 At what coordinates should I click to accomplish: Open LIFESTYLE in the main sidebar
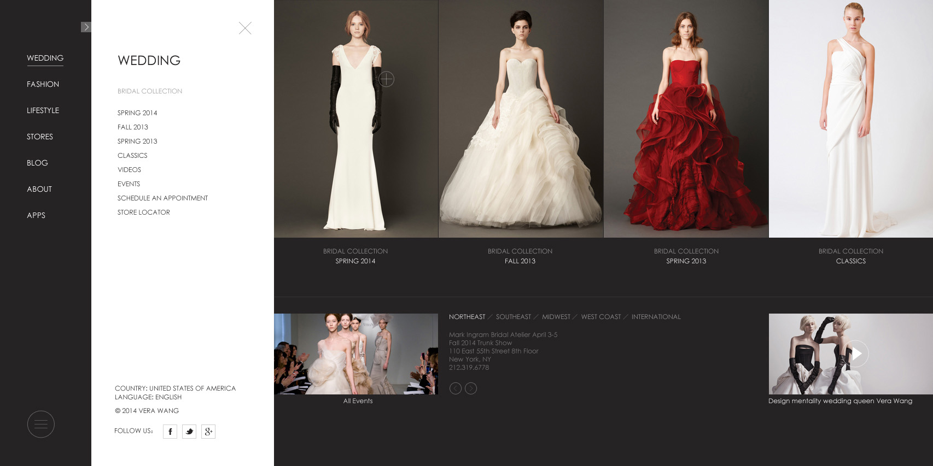pyautogui.click(x=43, y=110)
